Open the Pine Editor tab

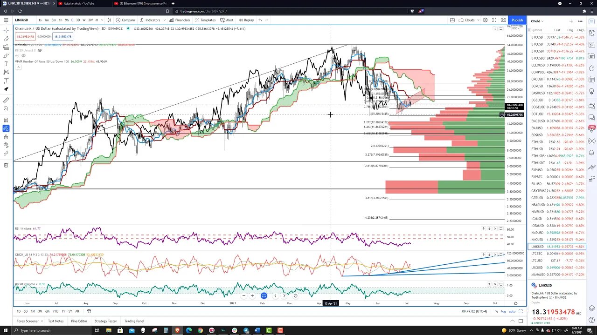[79, 321]
